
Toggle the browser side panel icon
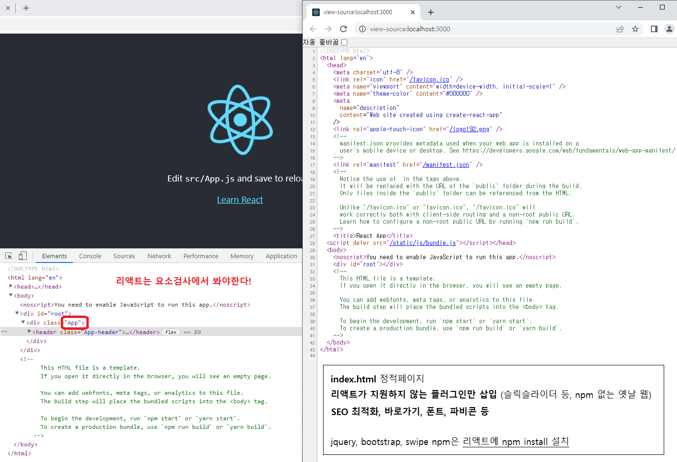(654, 29)
